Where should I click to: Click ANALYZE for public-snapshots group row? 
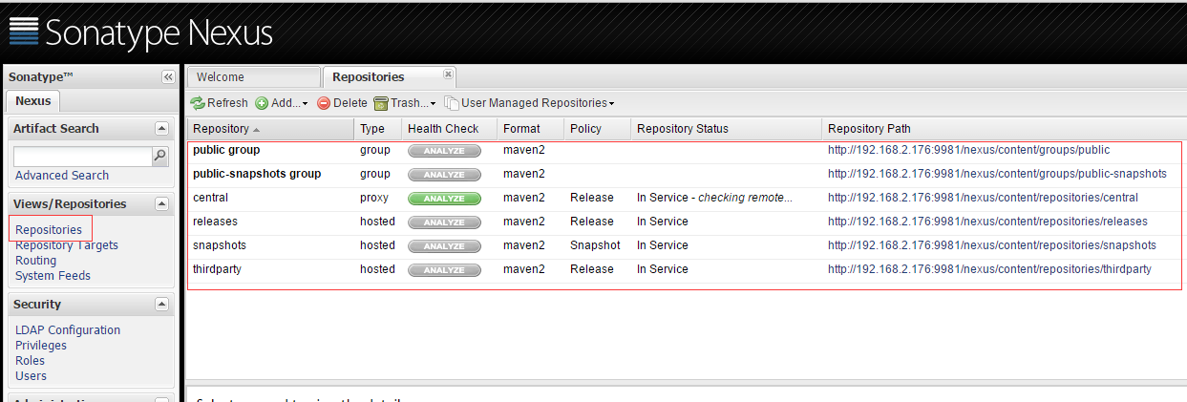(444, 174)
